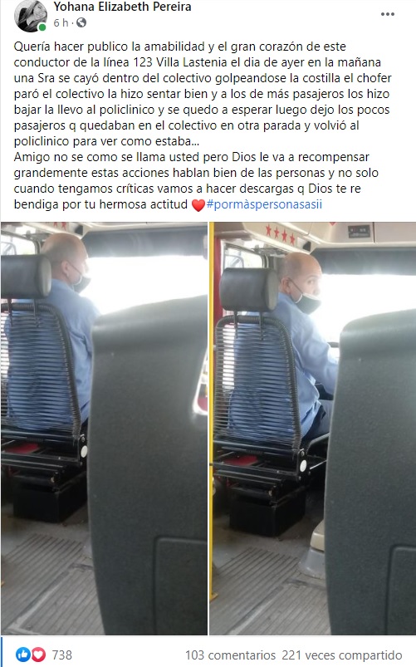
Task: Click the yellow handrail between the photos
Action: pyautogui.click(x=211, y=409)
